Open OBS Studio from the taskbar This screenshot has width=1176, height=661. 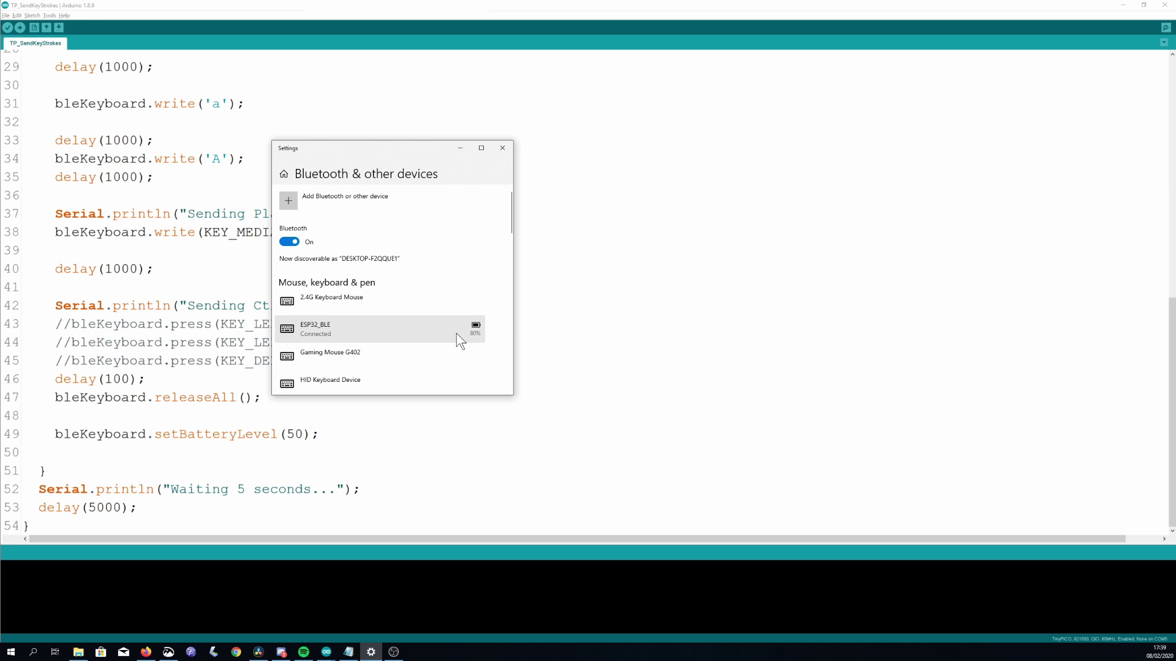coord(394,652)
